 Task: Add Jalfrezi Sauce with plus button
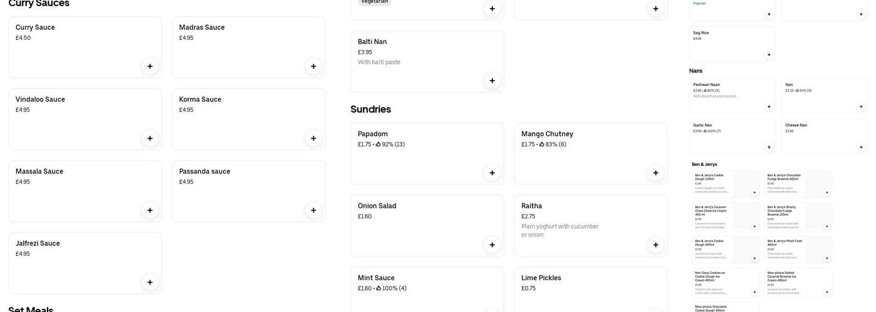tap(150, 283)
